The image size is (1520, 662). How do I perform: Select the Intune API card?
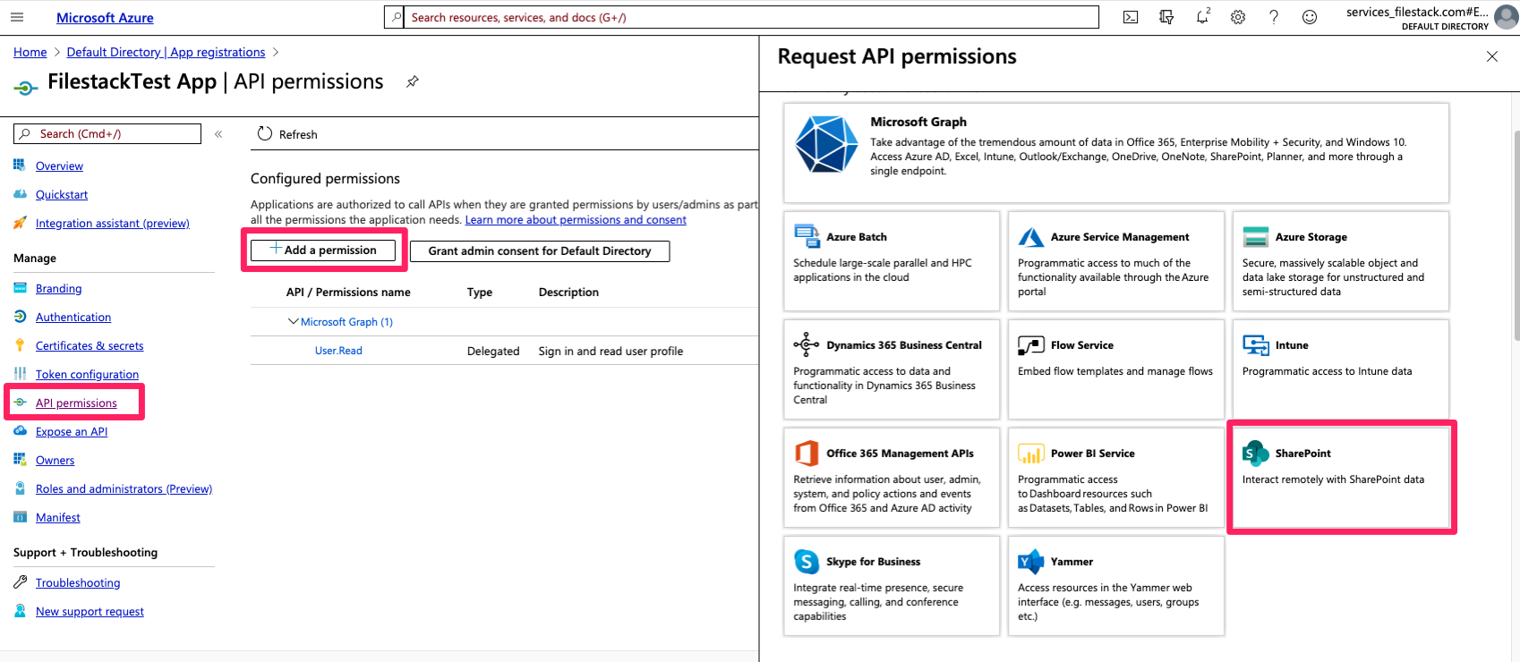click(1341, 369)
